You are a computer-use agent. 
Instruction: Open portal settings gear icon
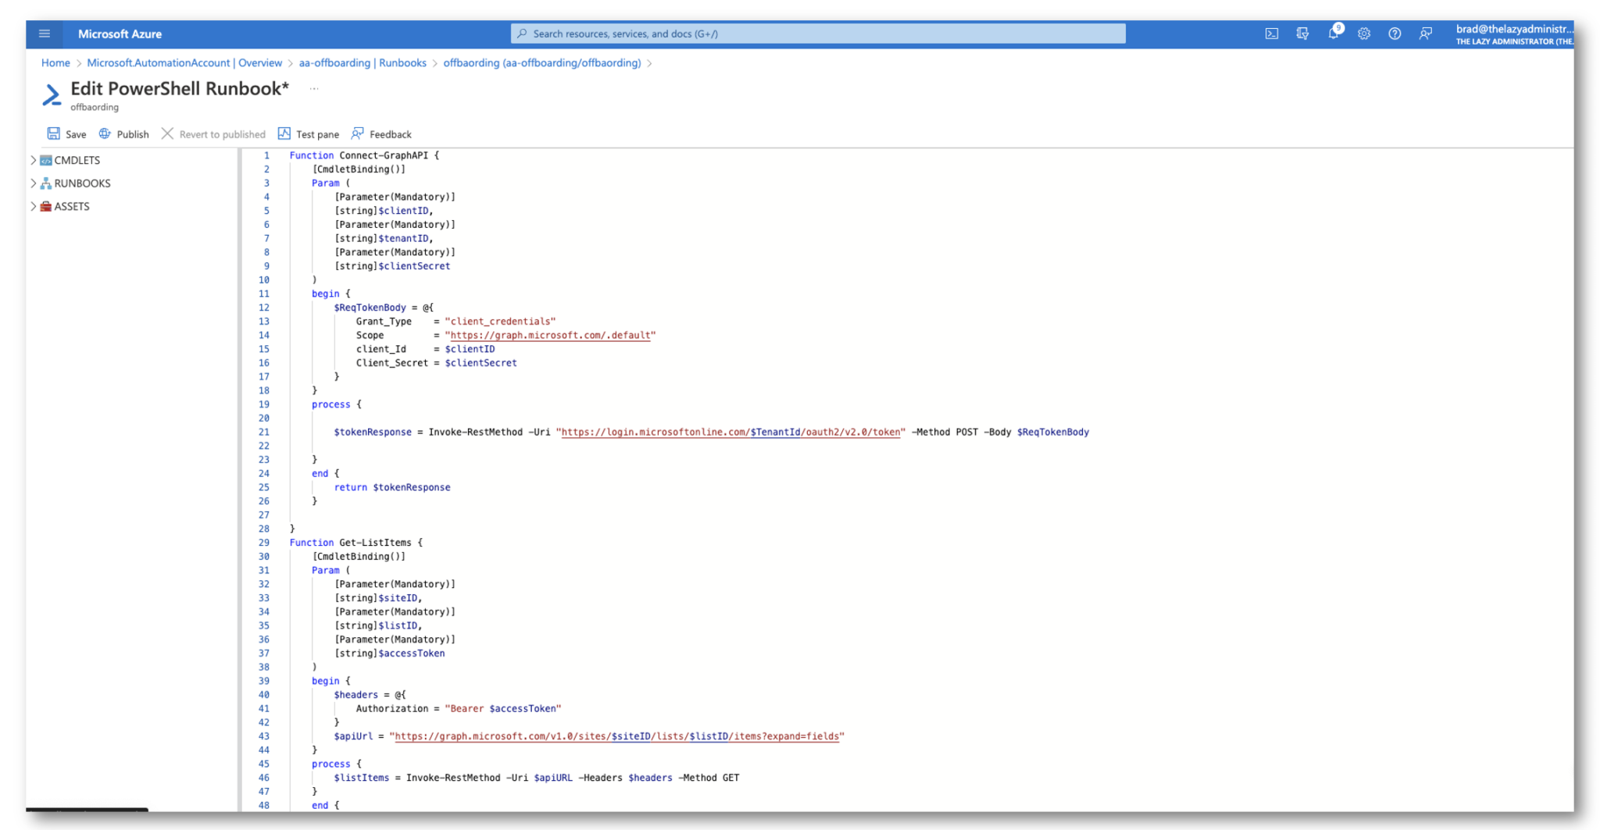click(1364, 34)
